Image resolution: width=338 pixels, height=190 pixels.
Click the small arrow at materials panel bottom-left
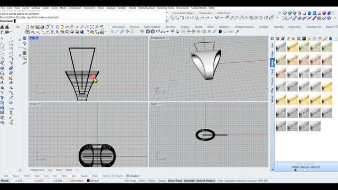click(273, 170)
